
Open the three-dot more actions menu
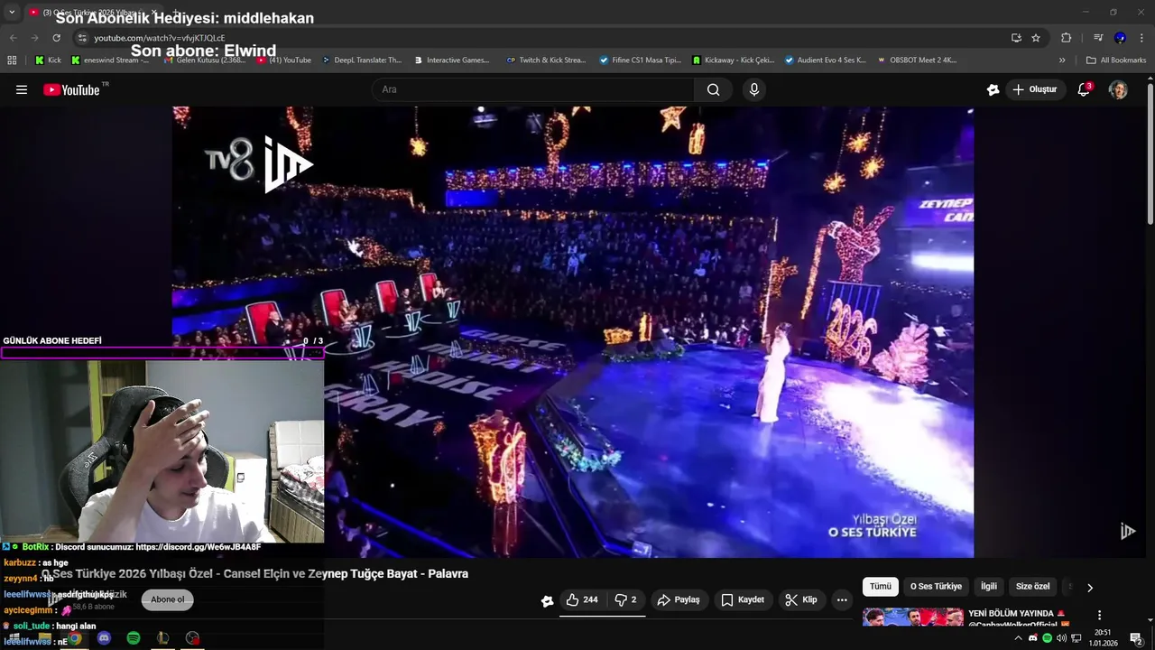tap(842, 599)
